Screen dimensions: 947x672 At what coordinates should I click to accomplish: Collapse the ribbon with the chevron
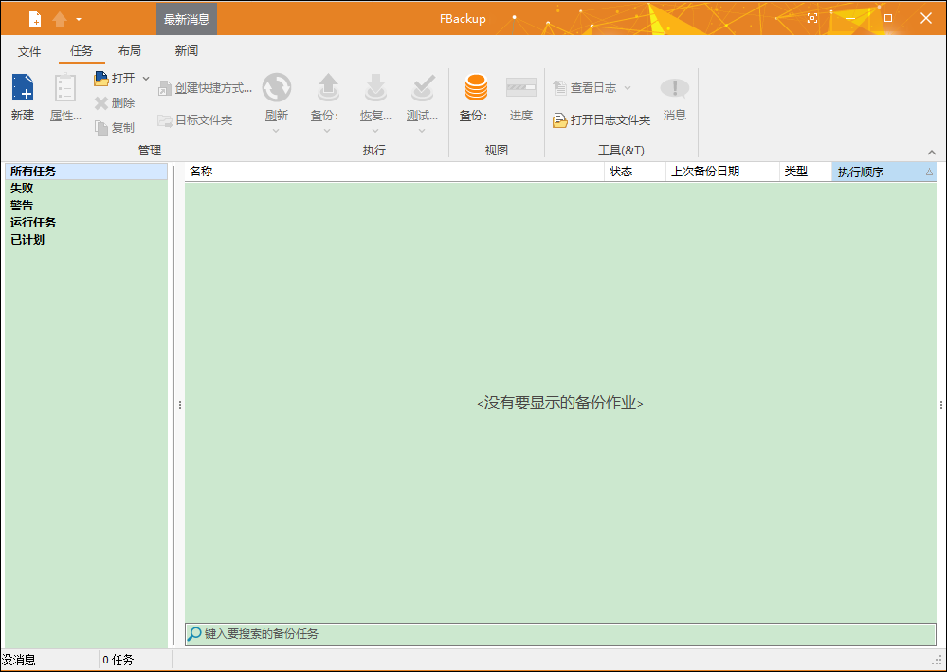pyautogui.click(x=932, y=153)
